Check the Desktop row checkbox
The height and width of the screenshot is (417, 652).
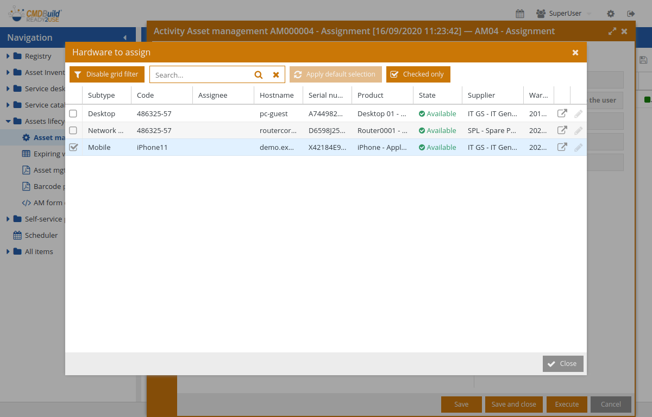pos(73,114)
